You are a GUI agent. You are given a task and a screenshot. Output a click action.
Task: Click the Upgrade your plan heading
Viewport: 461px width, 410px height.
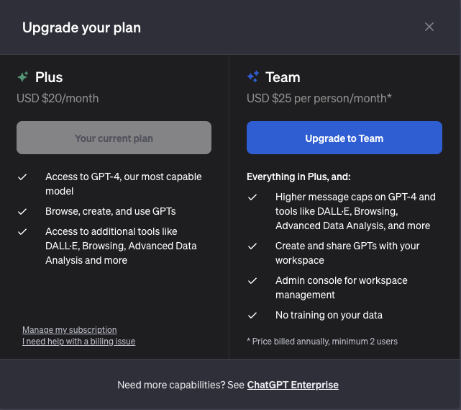[81, 28]
